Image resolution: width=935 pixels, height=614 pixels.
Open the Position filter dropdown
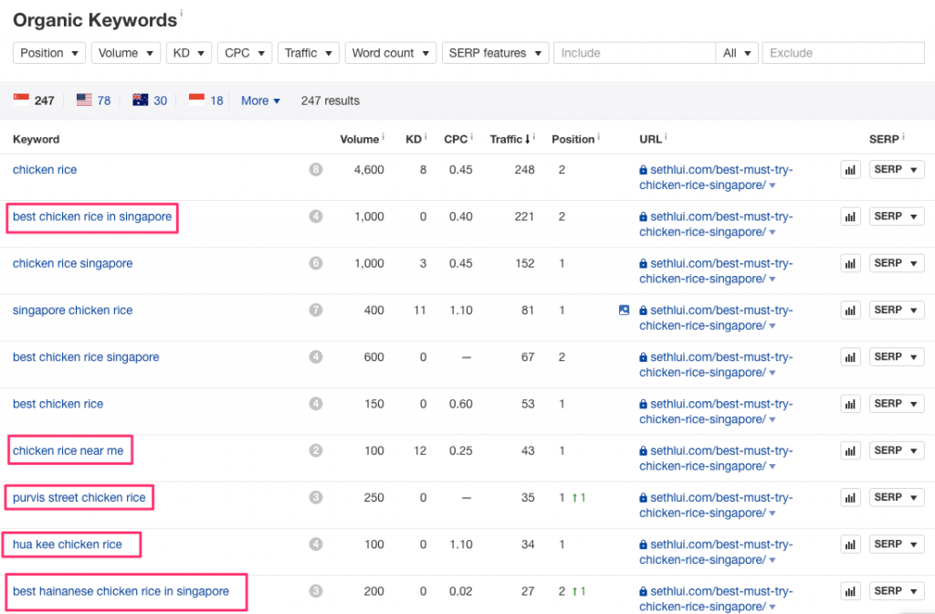click(49, 53)
